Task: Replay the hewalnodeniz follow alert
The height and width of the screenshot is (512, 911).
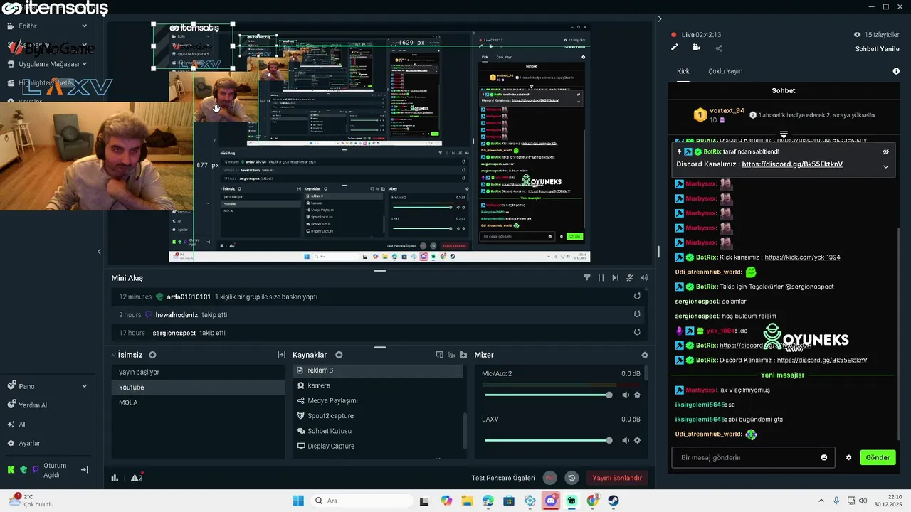Action: click(637, 314)
